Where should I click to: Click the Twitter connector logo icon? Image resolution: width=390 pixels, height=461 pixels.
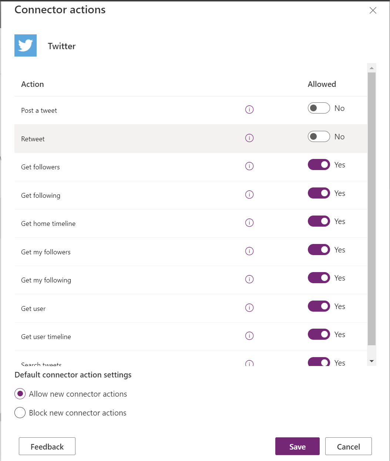[25, 45]
